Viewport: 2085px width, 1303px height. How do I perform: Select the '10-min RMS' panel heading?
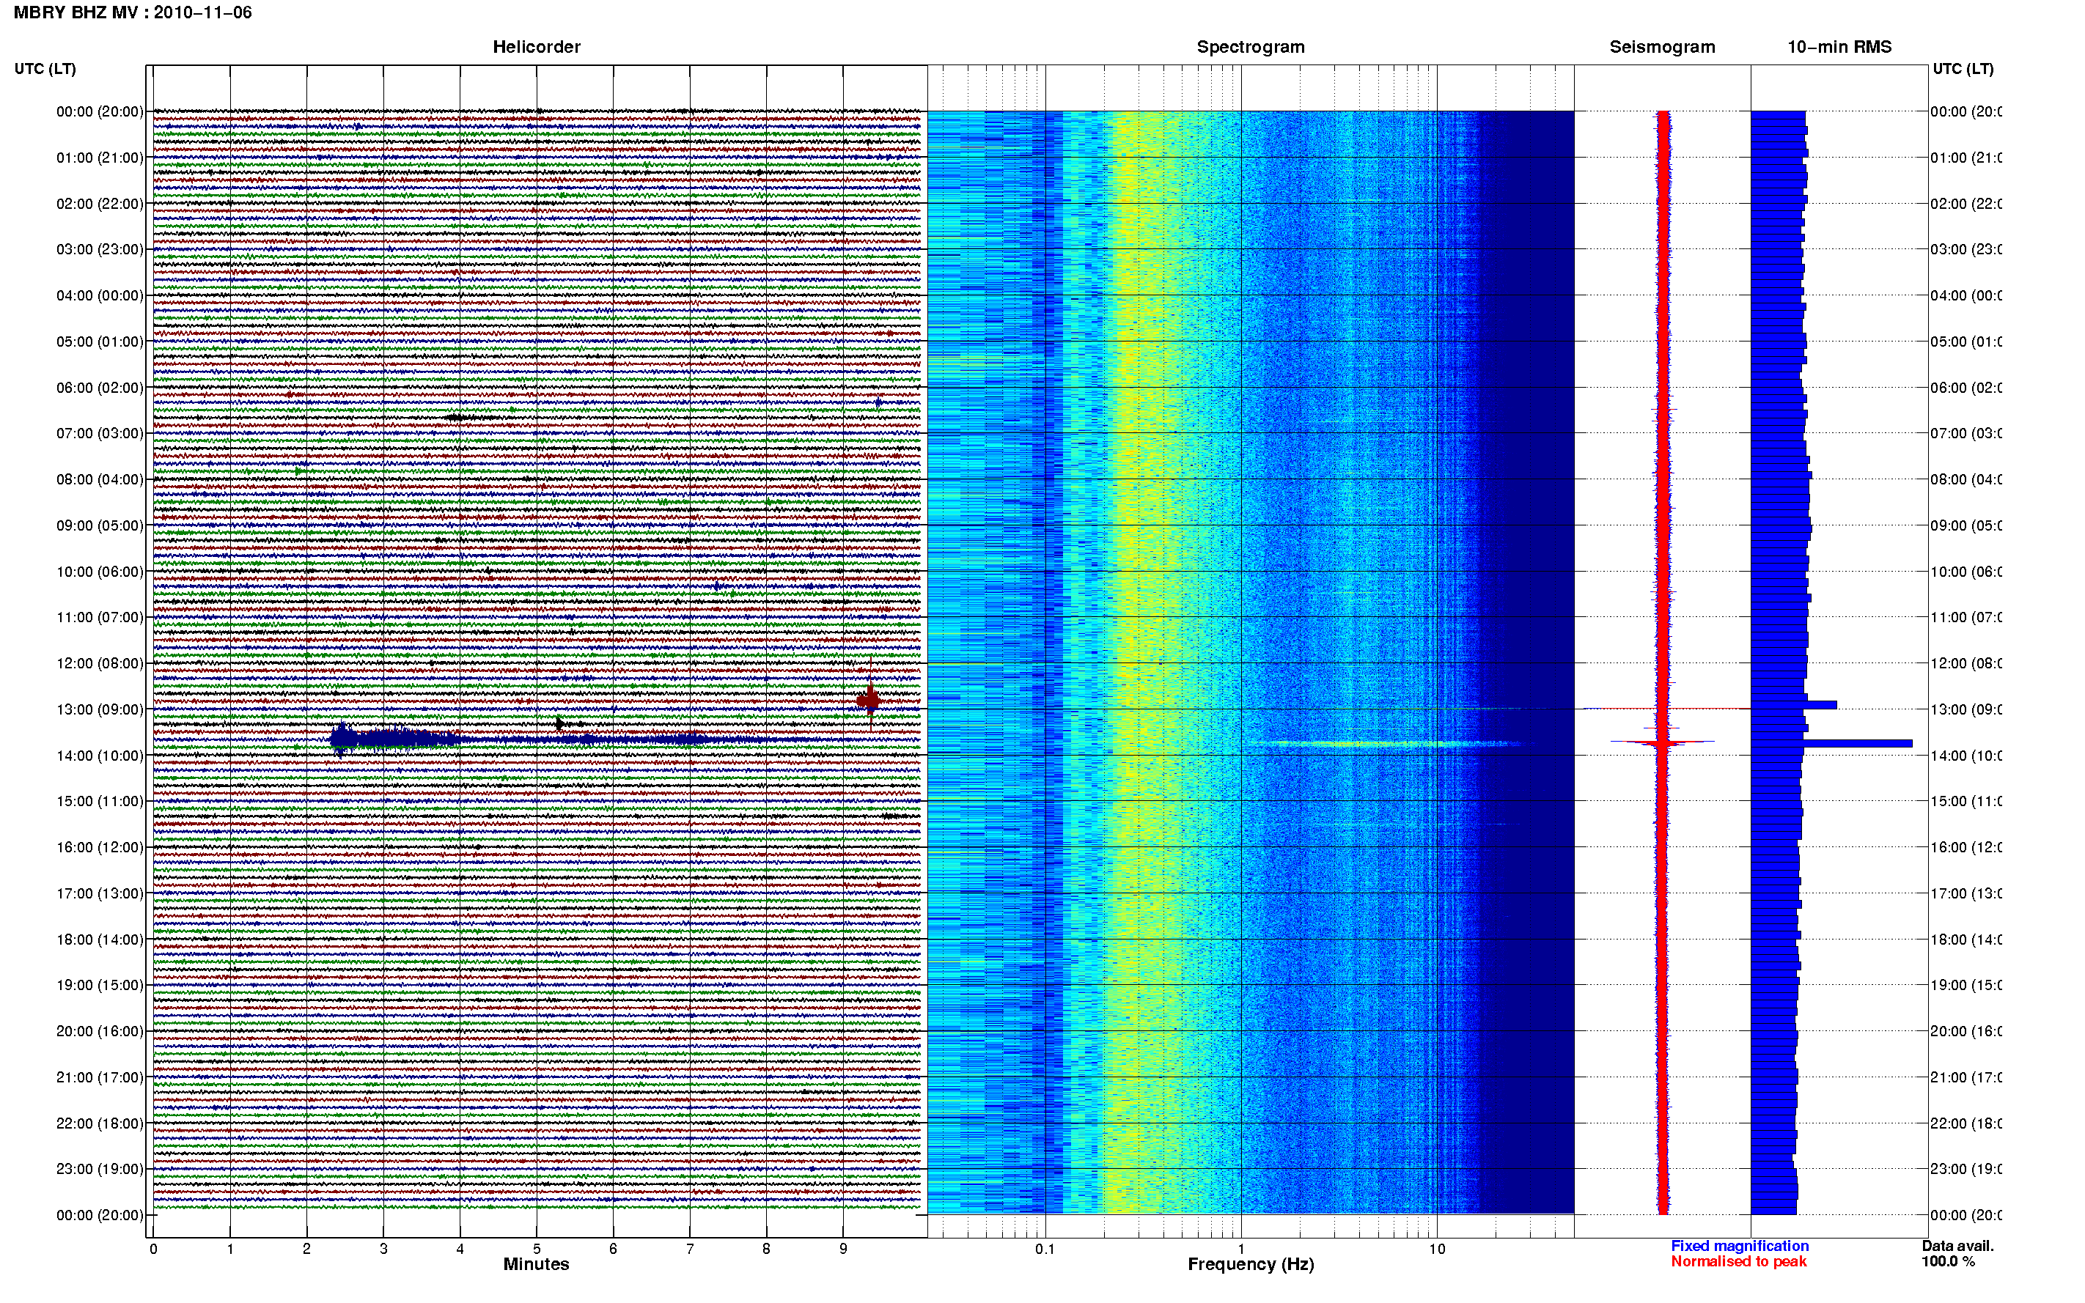1839,48
